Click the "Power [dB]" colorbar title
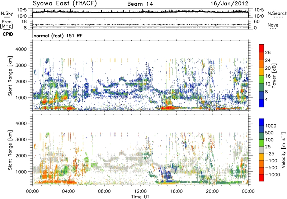 274,76
